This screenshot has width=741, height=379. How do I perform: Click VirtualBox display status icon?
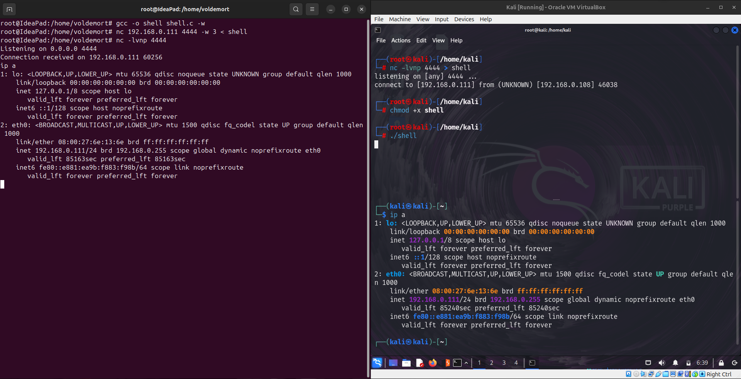673,374
